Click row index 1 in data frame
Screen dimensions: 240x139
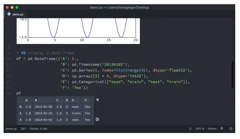pos(20,113)
